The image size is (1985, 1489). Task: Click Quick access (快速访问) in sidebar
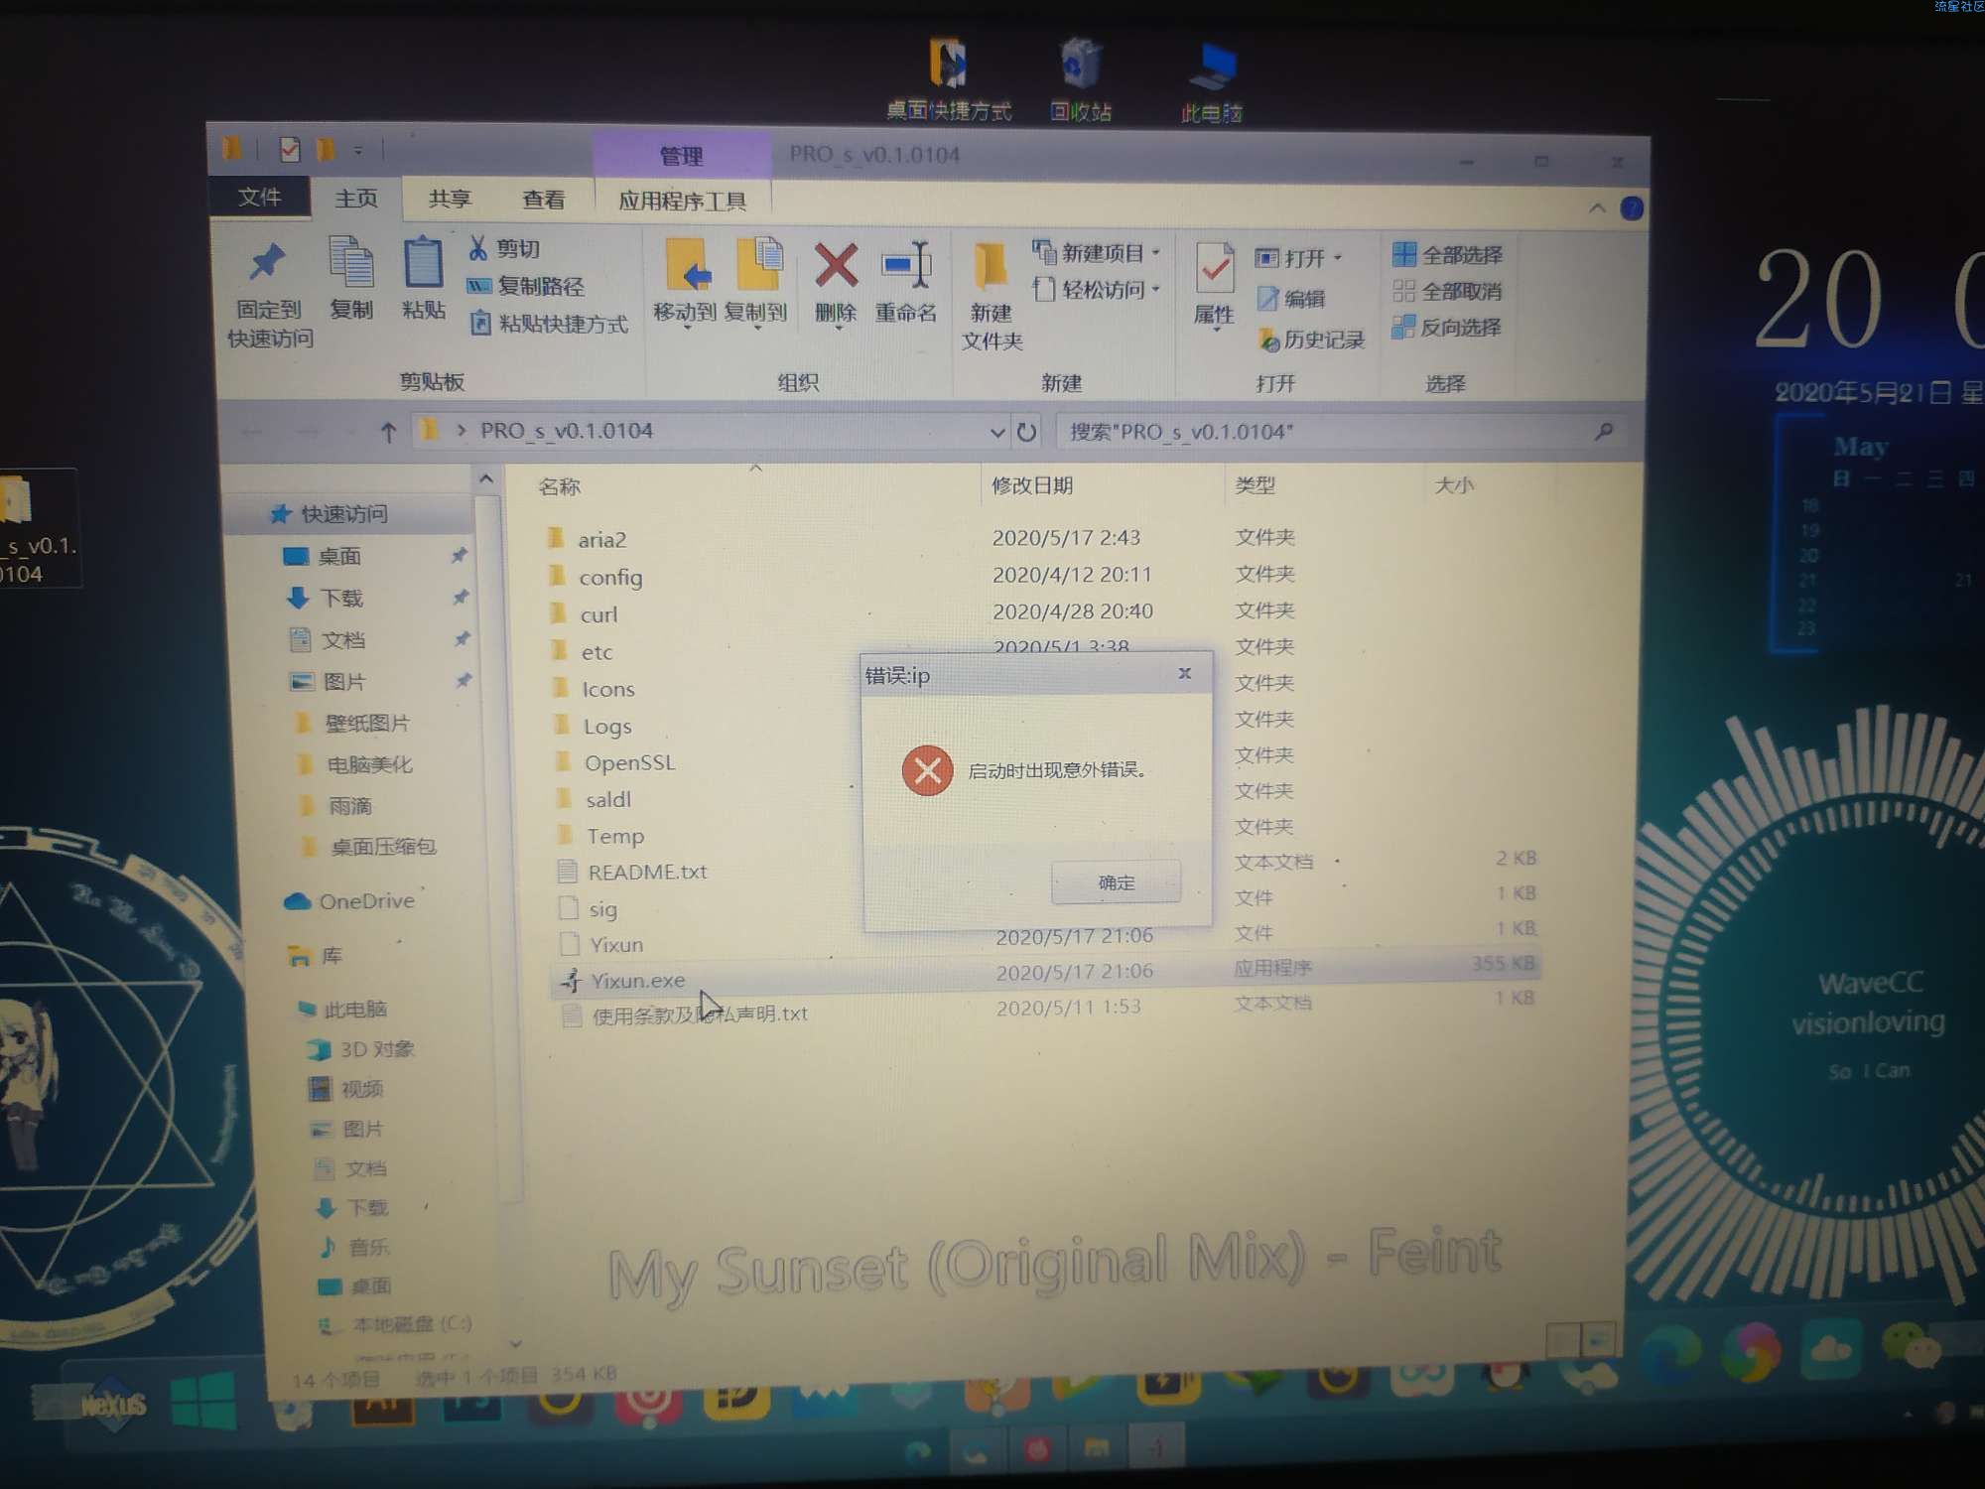coord(342,514)
